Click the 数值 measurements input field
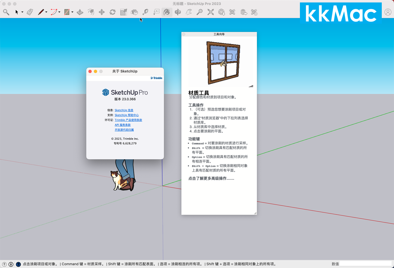Image resolution: width=394 pixels, height=268 pixels. pos(365,264)
